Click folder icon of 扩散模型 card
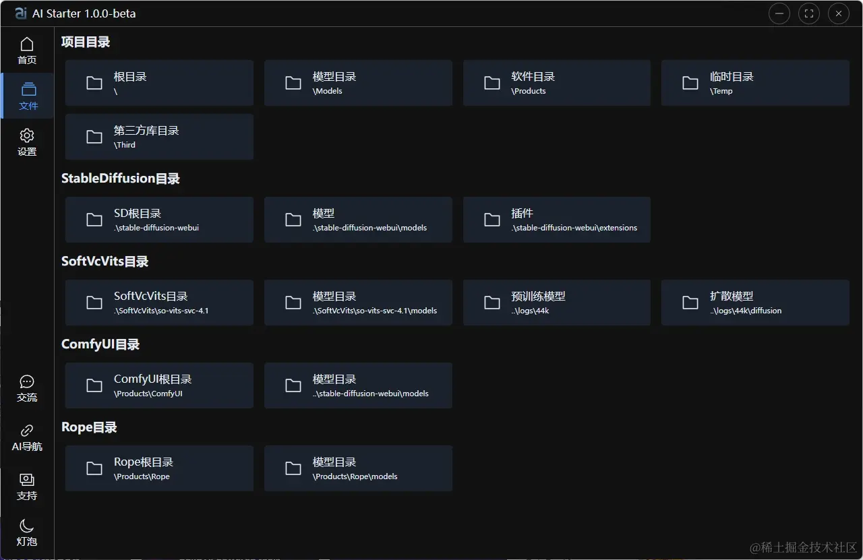The image size is (863, 560). click(x=690, y=303)
